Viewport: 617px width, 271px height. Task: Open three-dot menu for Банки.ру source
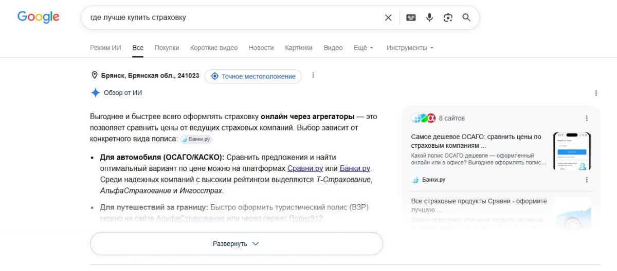tap(587, 180)
